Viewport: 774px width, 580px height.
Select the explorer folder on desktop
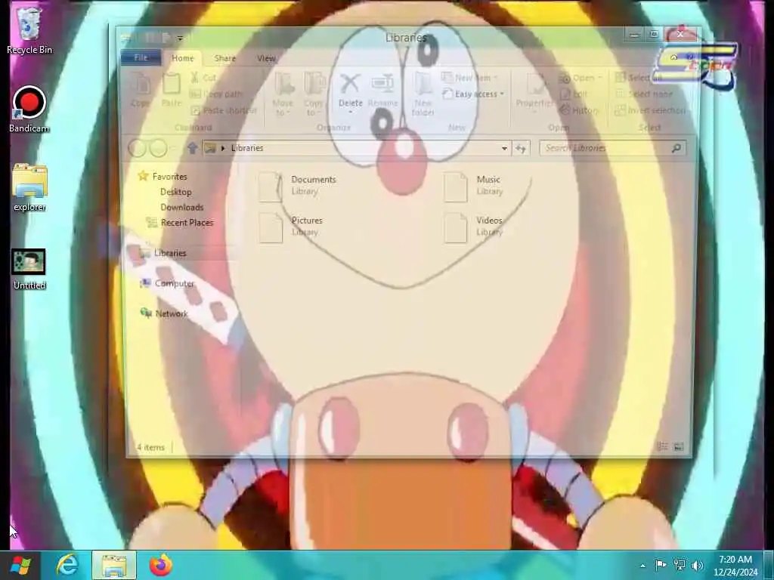click(29, 187)
